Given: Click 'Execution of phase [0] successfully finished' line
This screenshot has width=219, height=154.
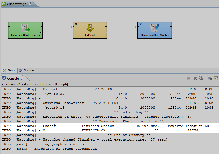Looking at the screenshot, I should tap(97, 117).
